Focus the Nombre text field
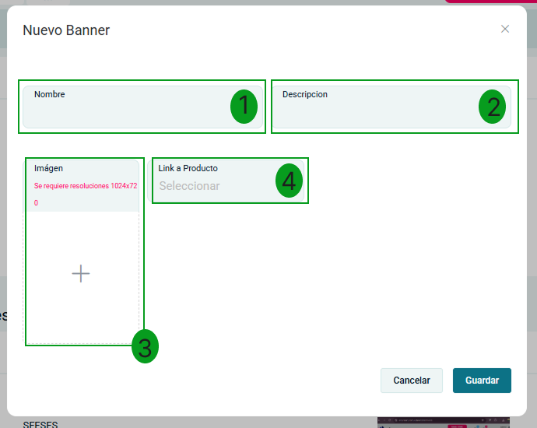Screen dimensions: 537x428 [125, 113]
